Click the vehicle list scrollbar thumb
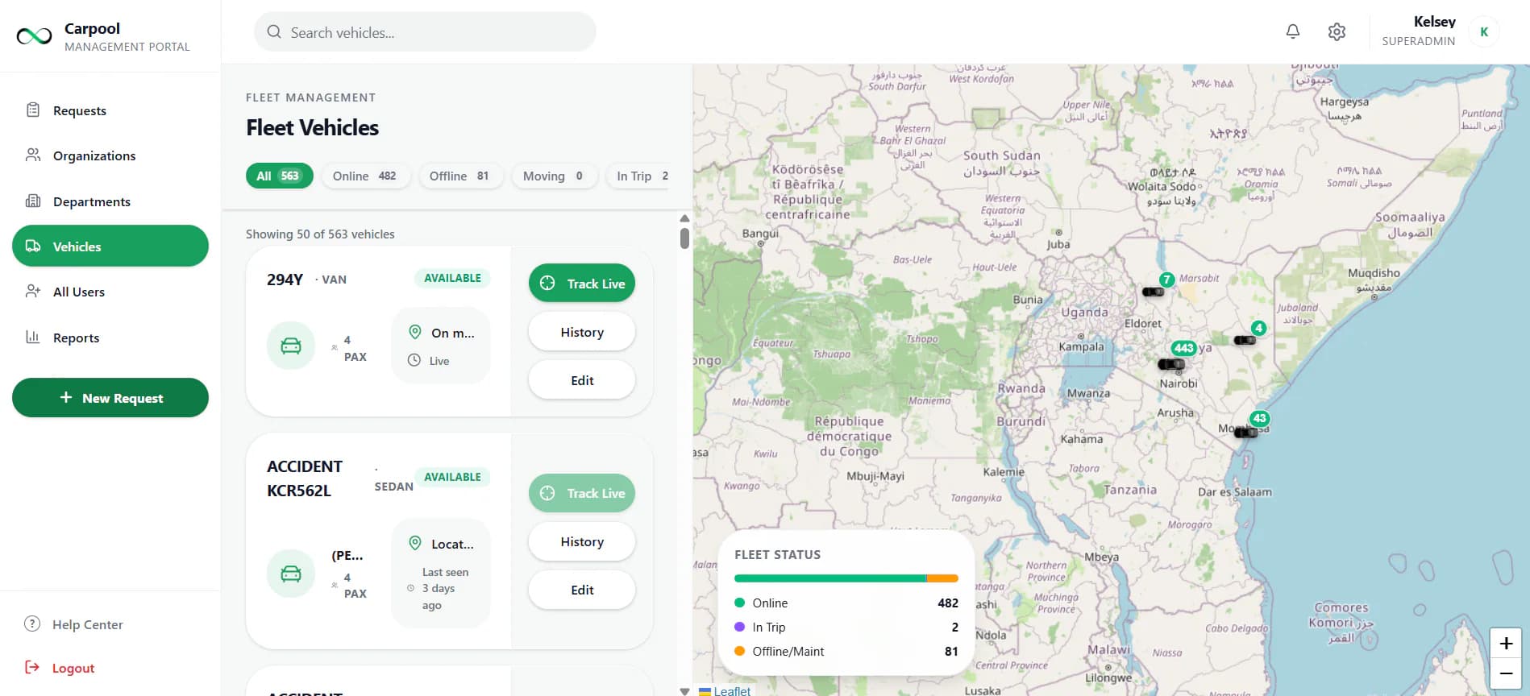Screen dimensions: 1530x696 684,238
